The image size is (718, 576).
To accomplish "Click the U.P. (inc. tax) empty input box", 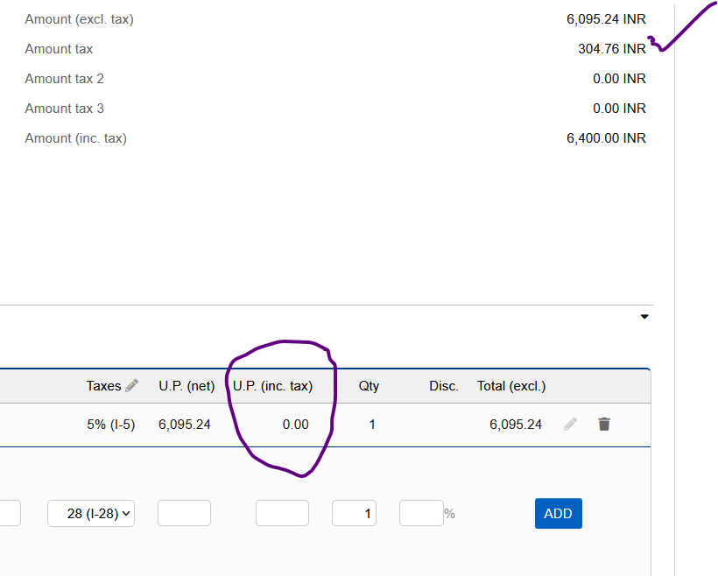I will pos(282,514).
